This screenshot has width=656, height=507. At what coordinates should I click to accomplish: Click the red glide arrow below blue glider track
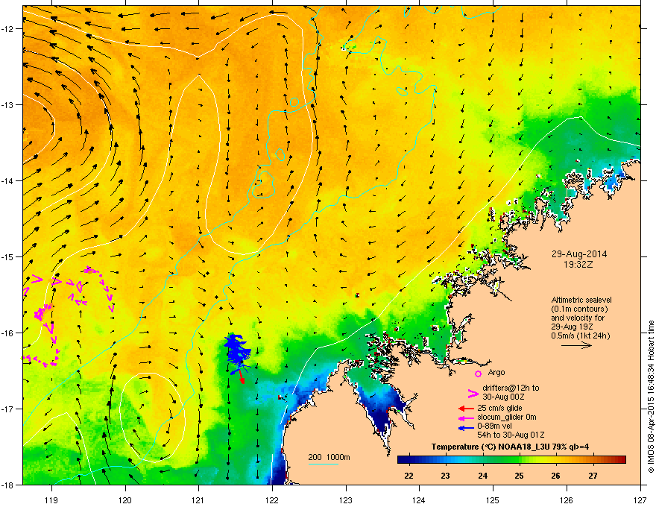click(x=242, y=376)
